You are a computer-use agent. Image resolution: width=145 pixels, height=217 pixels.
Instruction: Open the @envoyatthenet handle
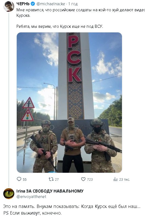point(31,197)
